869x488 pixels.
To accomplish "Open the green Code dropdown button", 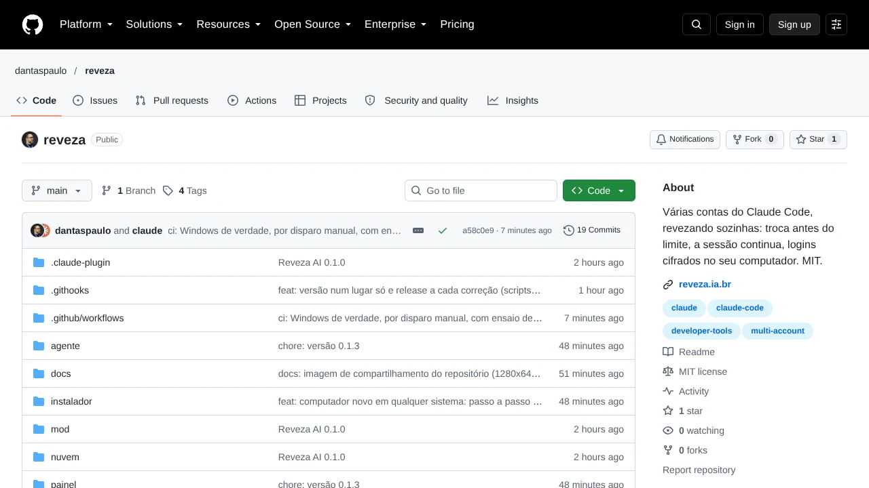I will [x=599, y=190].
